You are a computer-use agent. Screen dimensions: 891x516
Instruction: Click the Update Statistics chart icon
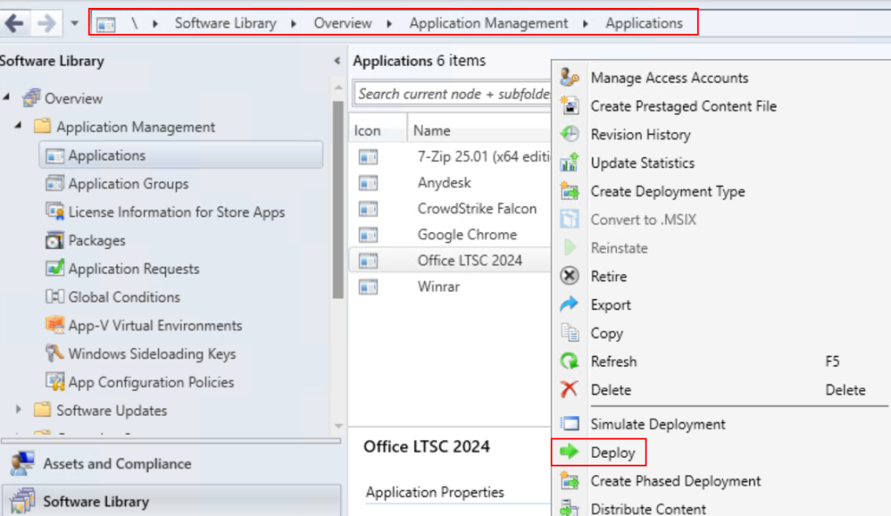point(570,163)
